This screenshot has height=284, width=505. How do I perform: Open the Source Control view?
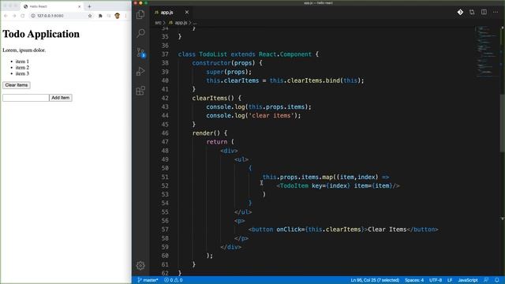[x=140, y=52]
